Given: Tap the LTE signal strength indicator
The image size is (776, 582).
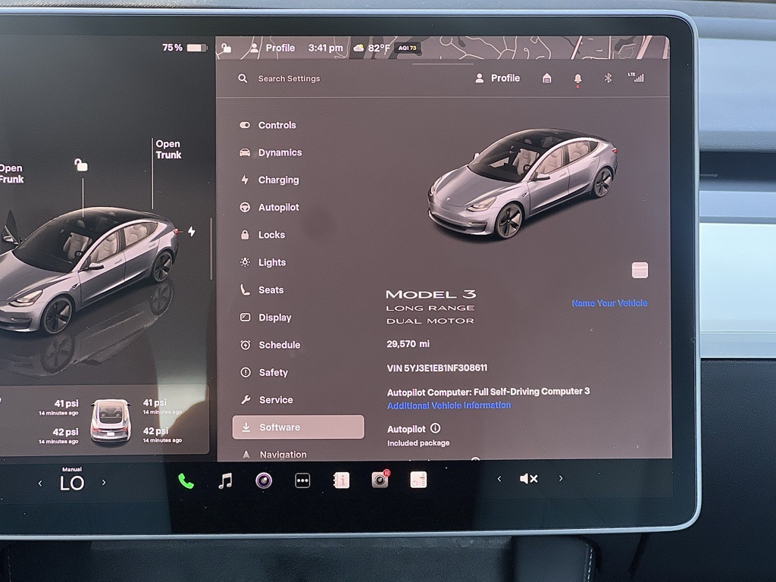Looking at the screenshot, I should [x=636, y=77].
